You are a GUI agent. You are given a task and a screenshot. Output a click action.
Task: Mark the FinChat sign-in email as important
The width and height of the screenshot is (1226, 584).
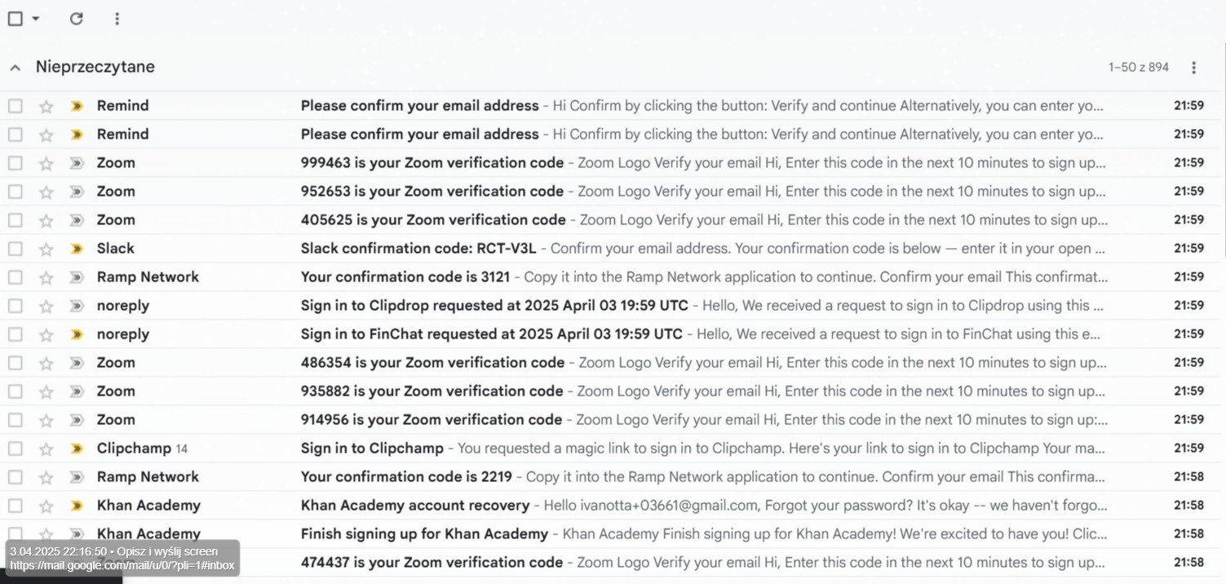point(77,334)
